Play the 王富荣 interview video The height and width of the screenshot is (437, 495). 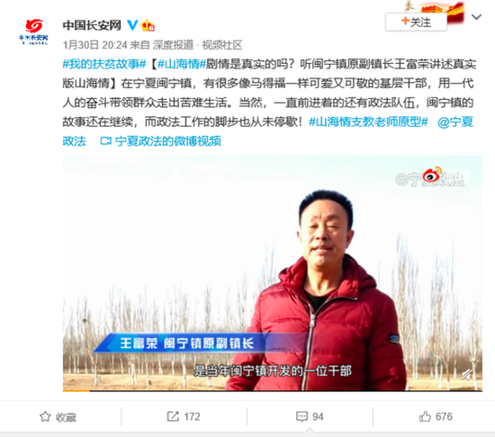(x=273, y=273)
